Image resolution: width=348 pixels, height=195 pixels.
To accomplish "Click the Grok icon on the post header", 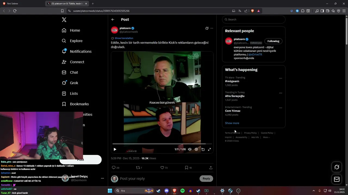I will [x=207, y=28].
